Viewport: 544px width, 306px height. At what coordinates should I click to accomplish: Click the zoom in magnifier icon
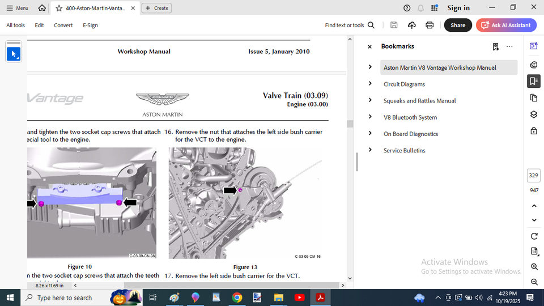point(534,266)
